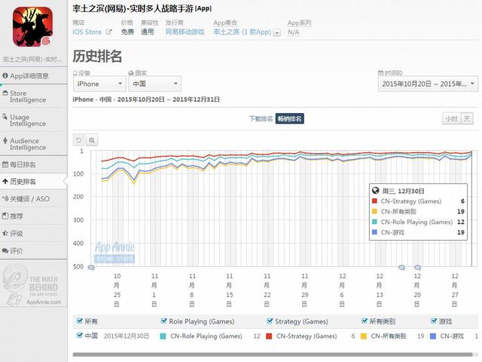Click the App详细信息 info icon
This screenshot has height=362, width=482.
(x=5, y=75)
